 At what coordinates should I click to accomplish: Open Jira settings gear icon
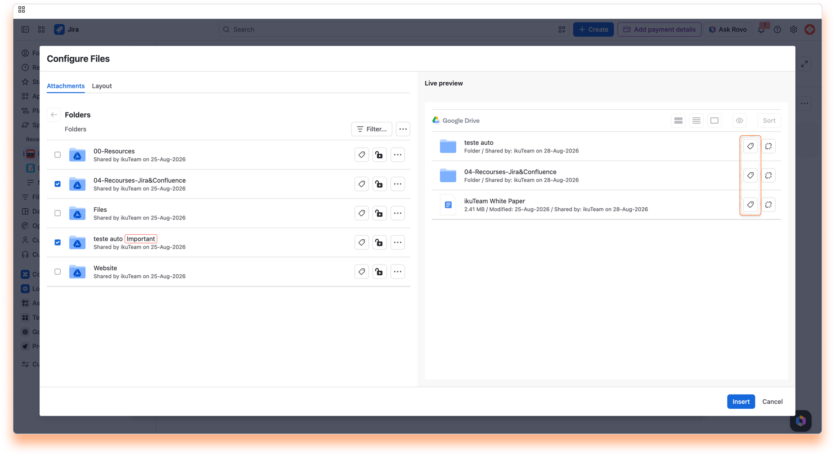click(x=794, y=30)
